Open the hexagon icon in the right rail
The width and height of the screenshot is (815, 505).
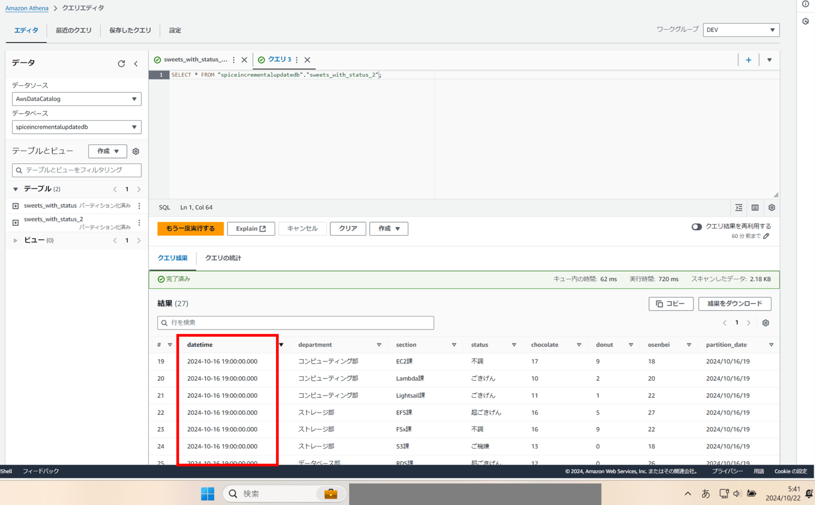806,21
